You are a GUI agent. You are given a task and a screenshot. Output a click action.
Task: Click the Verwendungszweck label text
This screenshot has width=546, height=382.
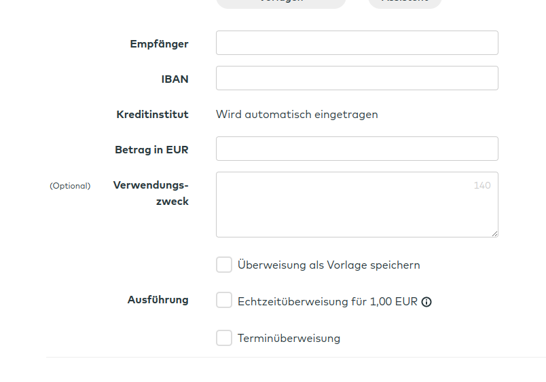(x=151, y=193)
